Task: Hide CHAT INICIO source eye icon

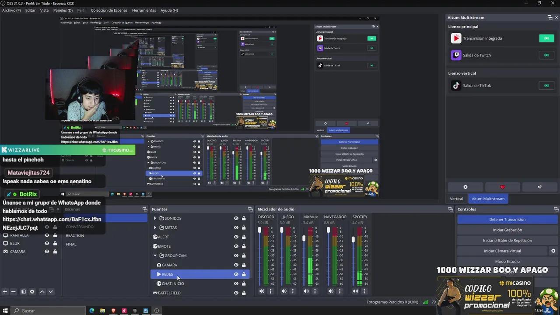Action: tap(236, 283)
